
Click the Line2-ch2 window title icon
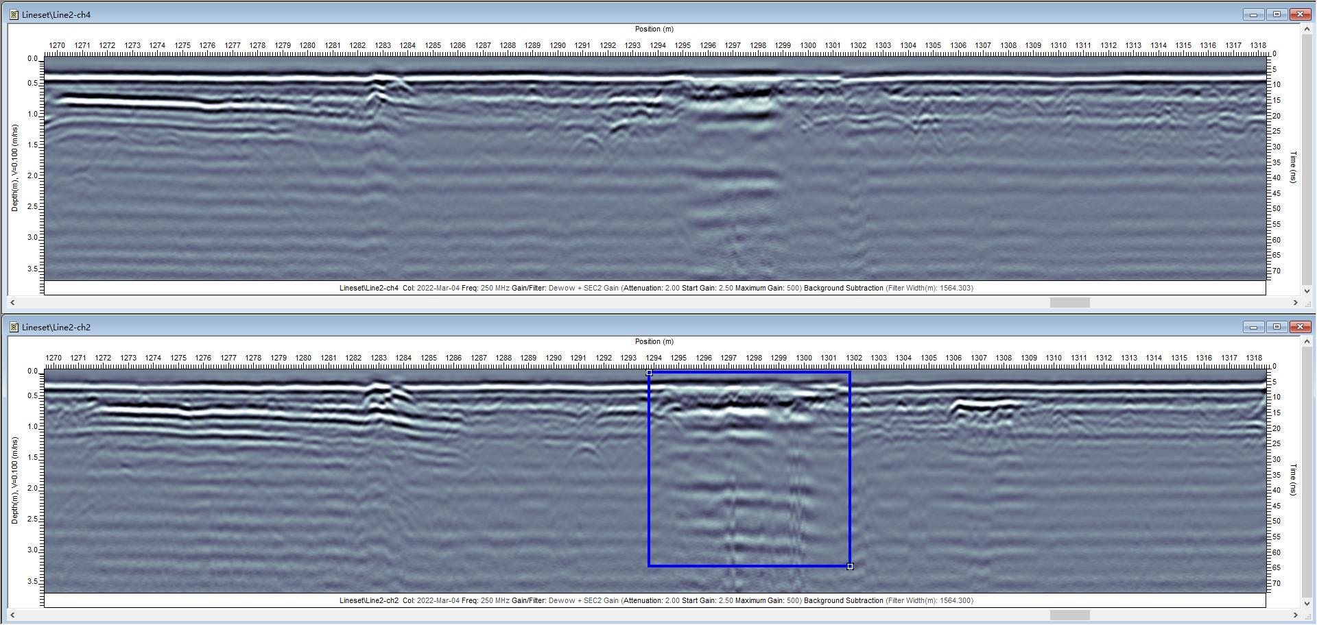pyautogui.click(x=14, y=327)
